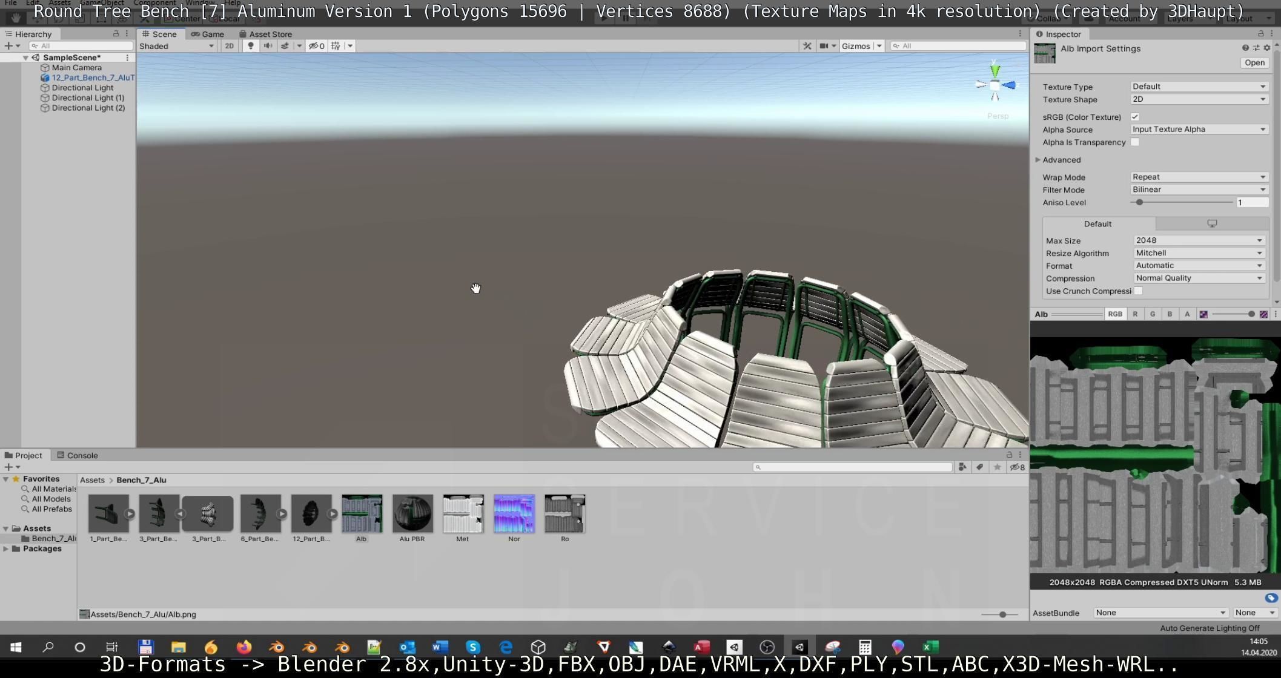1281x678 pixels.
Task: Switch to the Console tab
Action: click(x=77, y=455)
